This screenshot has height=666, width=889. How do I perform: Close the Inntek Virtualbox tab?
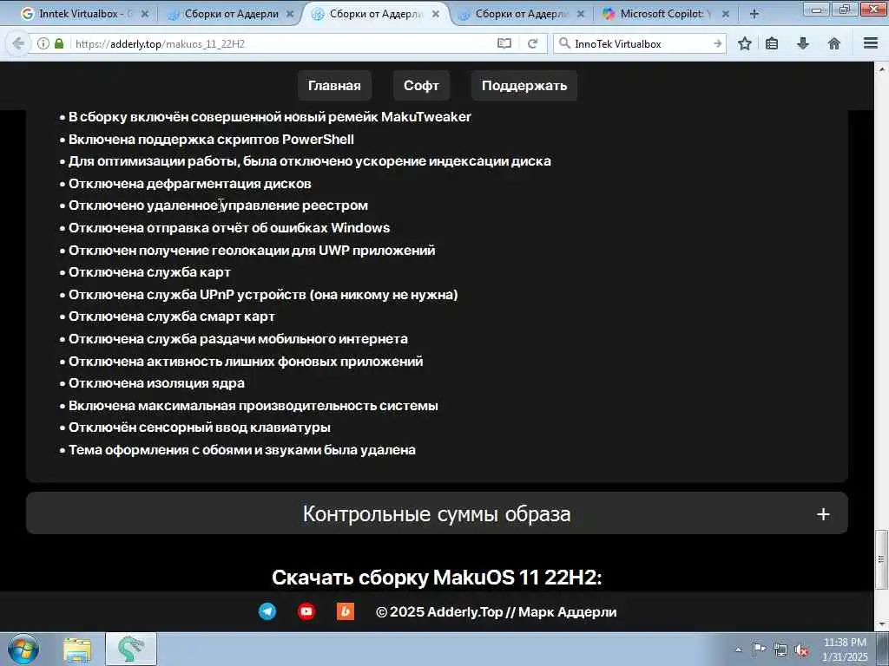point(145,14)
